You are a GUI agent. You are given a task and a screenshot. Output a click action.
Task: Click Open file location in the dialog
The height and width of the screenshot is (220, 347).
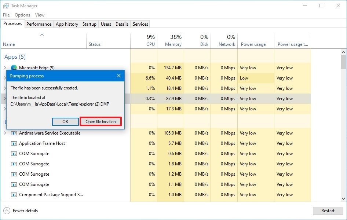pyautogui.click(x=101, y=121)
